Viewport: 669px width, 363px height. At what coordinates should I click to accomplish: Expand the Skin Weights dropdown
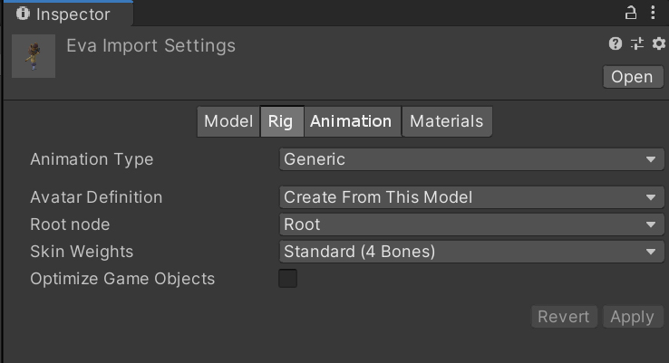coord(471,252)
